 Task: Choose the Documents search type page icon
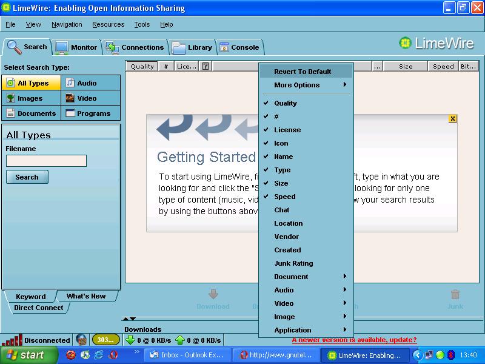pos(10,113)
